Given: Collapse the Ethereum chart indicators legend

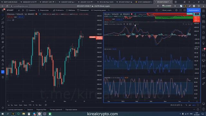Looking at the screenshot, I should [x=13, y=20].
